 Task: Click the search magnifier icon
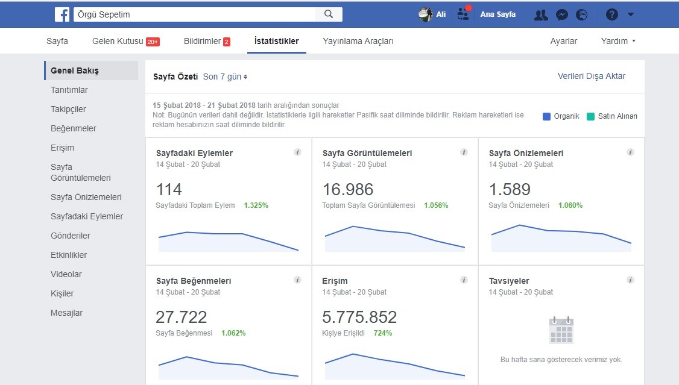coord(329,14)
